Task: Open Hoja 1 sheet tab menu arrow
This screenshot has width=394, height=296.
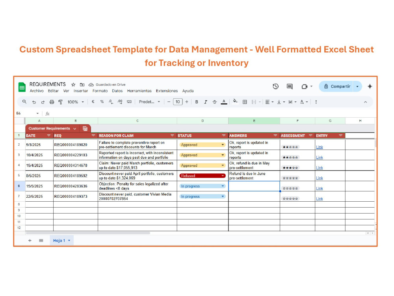Action: coord(69,240)
